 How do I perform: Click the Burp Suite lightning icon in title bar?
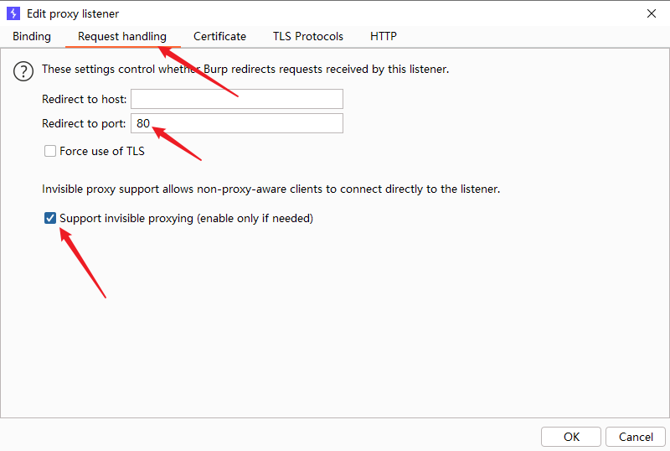click(x=13, y=13)
